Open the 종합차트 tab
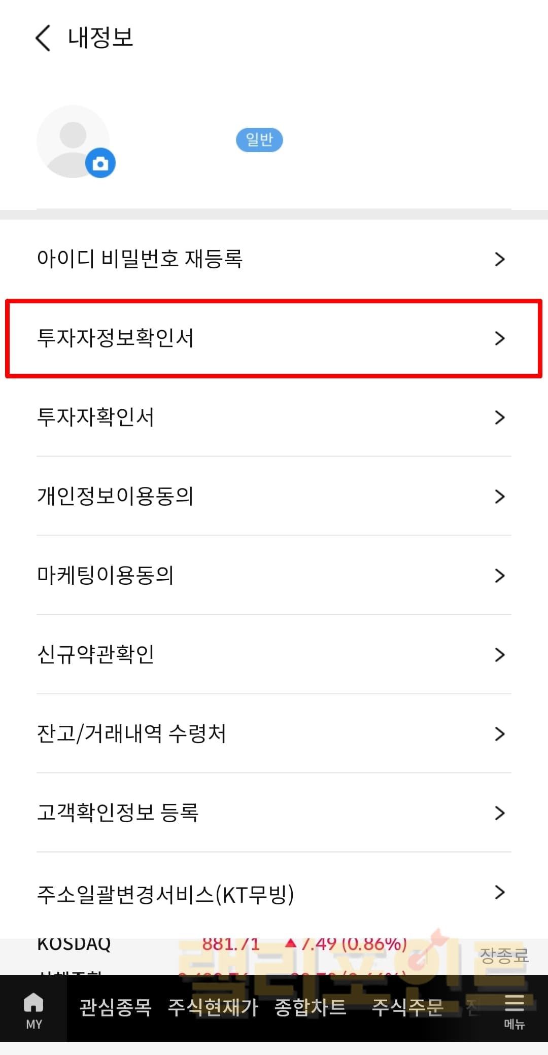Screen dimensions: 548x1055 [310, 1007]
